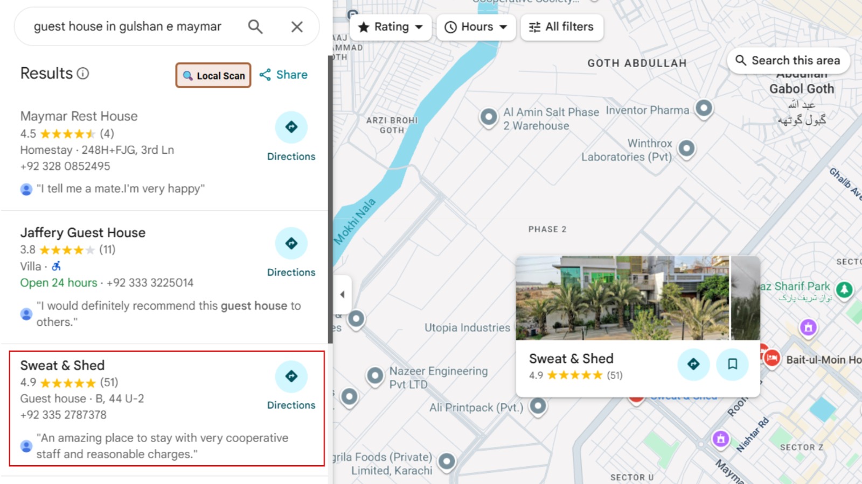Click Search this area button
The height and width of the screenshot is (484, 862).
tap(788, 60)
